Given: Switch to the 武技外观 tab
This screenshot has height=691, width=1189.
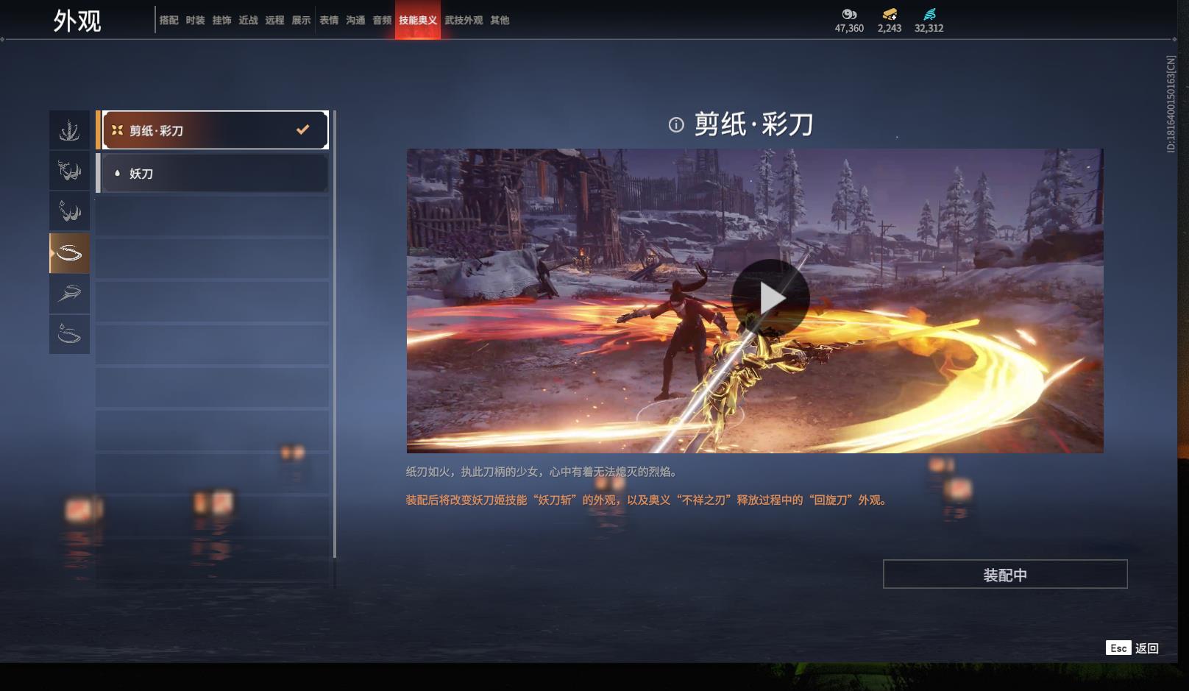Looking at the screenshot, I should pyautogui.click(x=464, y=20).
